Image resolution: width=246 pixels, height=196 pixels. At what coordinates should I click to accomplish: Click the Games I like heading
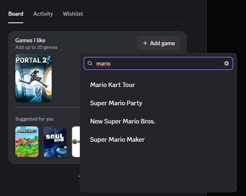coord(30,41)
